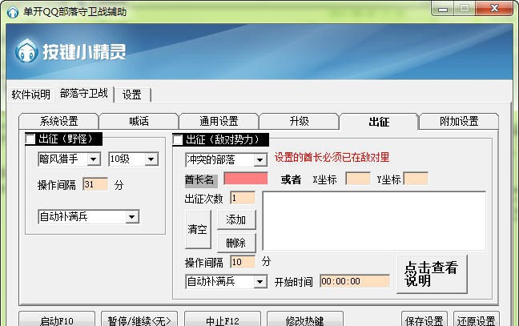Go to the 通用设置 sub-tab
The width and height of the screenshot is (519, 326).
tap(219, 122)
